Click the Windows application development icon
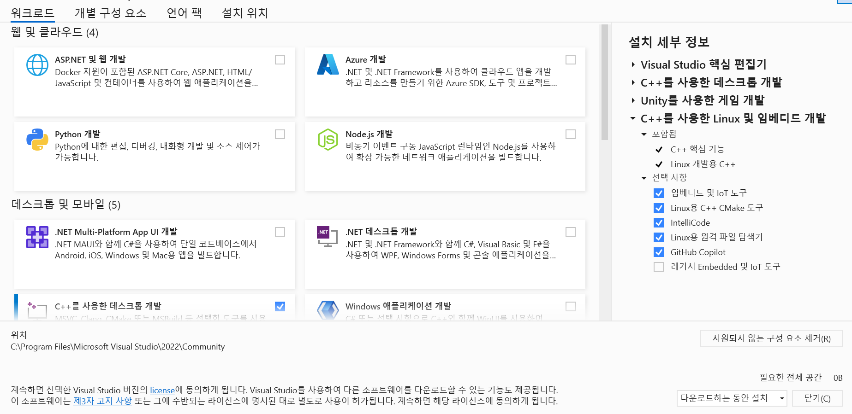The image size is (852, 414). (328, 310)
